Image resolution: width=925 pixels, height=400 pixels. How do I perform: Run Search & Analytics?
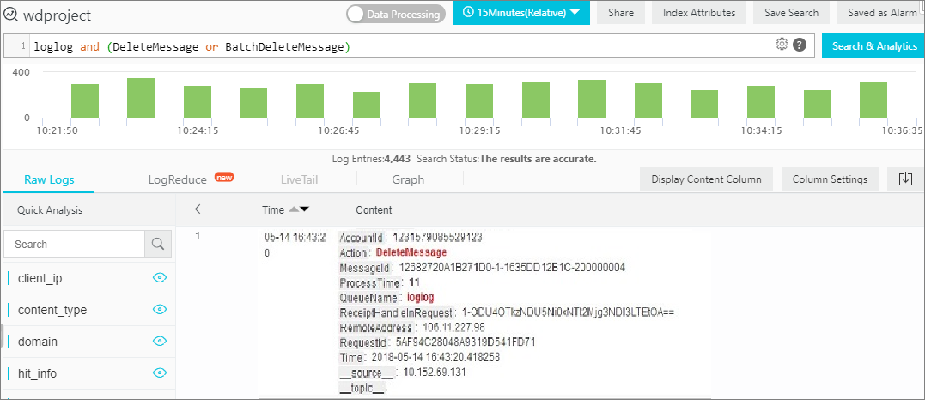pos(874,46)
